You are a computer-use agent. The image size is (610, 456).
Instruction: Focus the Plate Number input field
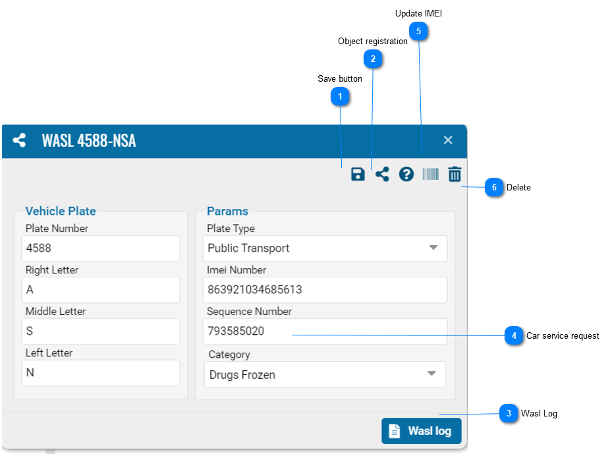tap(100, 248)
